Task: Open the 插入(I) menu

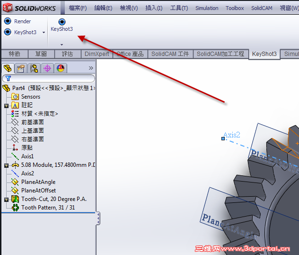Action: [154, 8]
